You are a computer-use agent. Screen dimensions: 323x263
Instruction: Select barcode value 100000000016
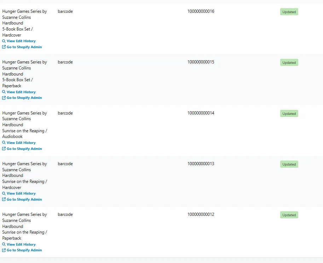pos(201,11)
